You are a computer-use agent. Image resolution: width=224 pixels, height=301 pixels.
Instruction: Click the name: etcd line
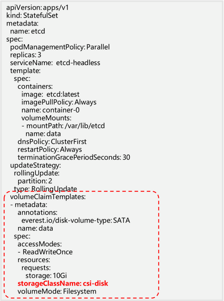pos(28,31)
